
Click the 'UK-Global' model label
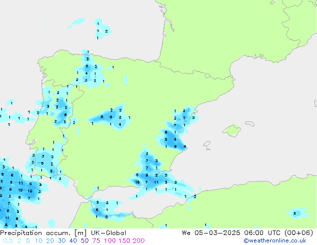(x=108, y=233)
